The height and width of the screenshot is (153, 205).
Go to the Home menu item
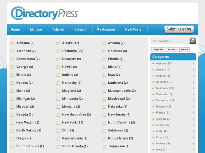pos(15,29)
